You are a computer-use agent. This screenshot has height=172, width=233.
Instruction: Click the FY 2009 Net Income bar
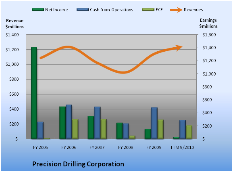pyautogui.click(x=148, y=134)
